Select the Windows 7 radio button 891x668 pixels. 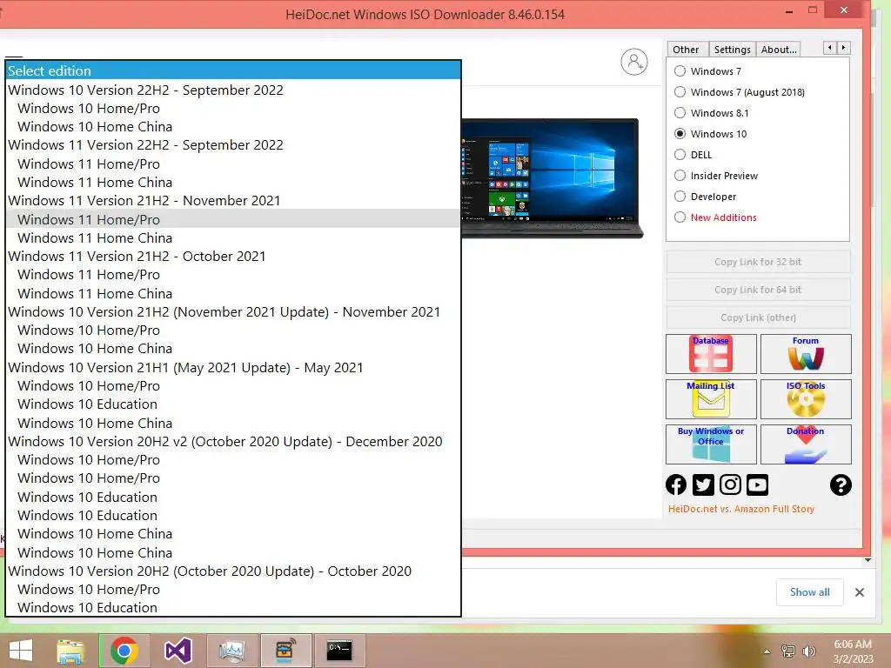click(680, 71)
